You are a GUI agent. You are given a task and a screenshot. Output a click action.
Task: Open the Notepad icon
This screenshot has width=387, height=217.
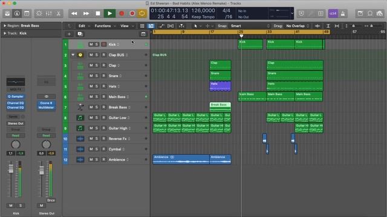(x=360, y=13)
